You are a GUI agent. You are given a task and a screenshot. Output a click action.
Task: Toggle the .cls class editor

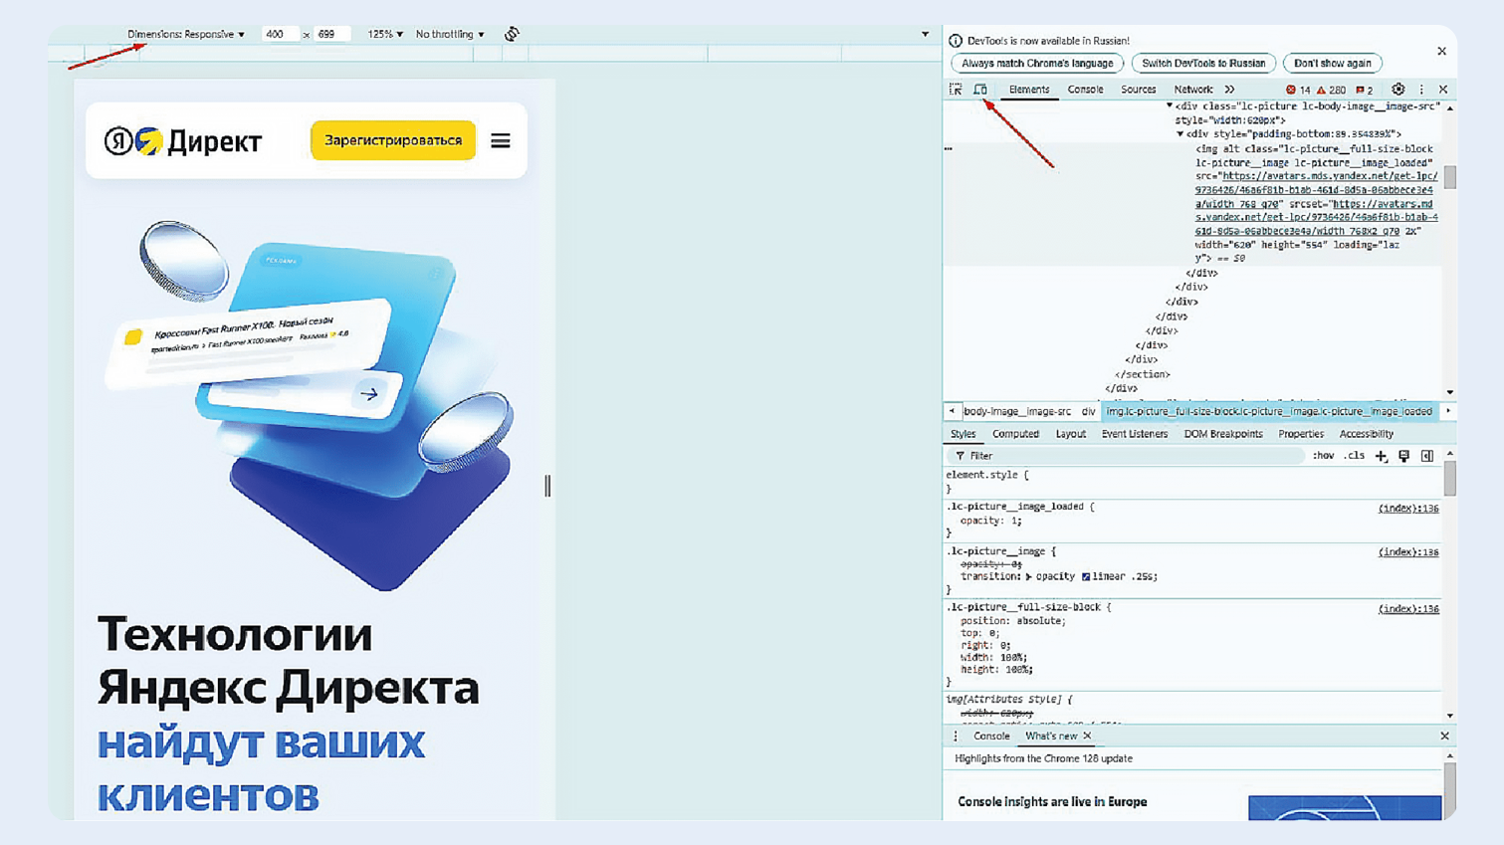pos(1355,456)
